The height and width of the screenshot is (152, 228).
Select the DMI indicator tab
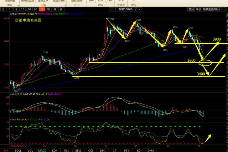click(103, 151)
